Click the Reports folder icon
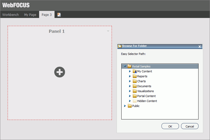Image resolution: width=210 pixels, height=140 pixels. click(x=135, y=76)
